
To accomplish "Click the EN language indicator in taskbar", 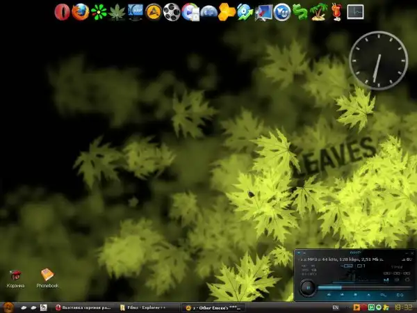I will pyautogui.click(x=336, y=307).
